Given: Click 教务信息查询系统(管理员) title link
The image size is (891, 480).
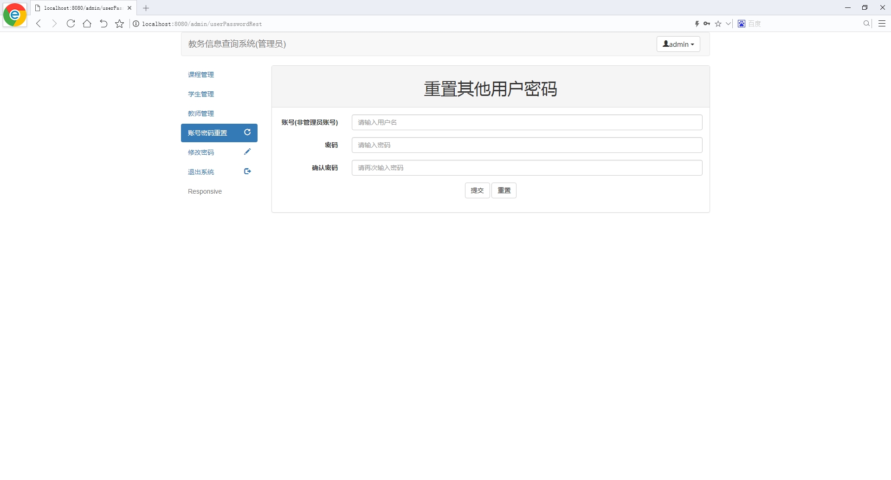Looking at the screenshot, I should click(x=237, y=44).
